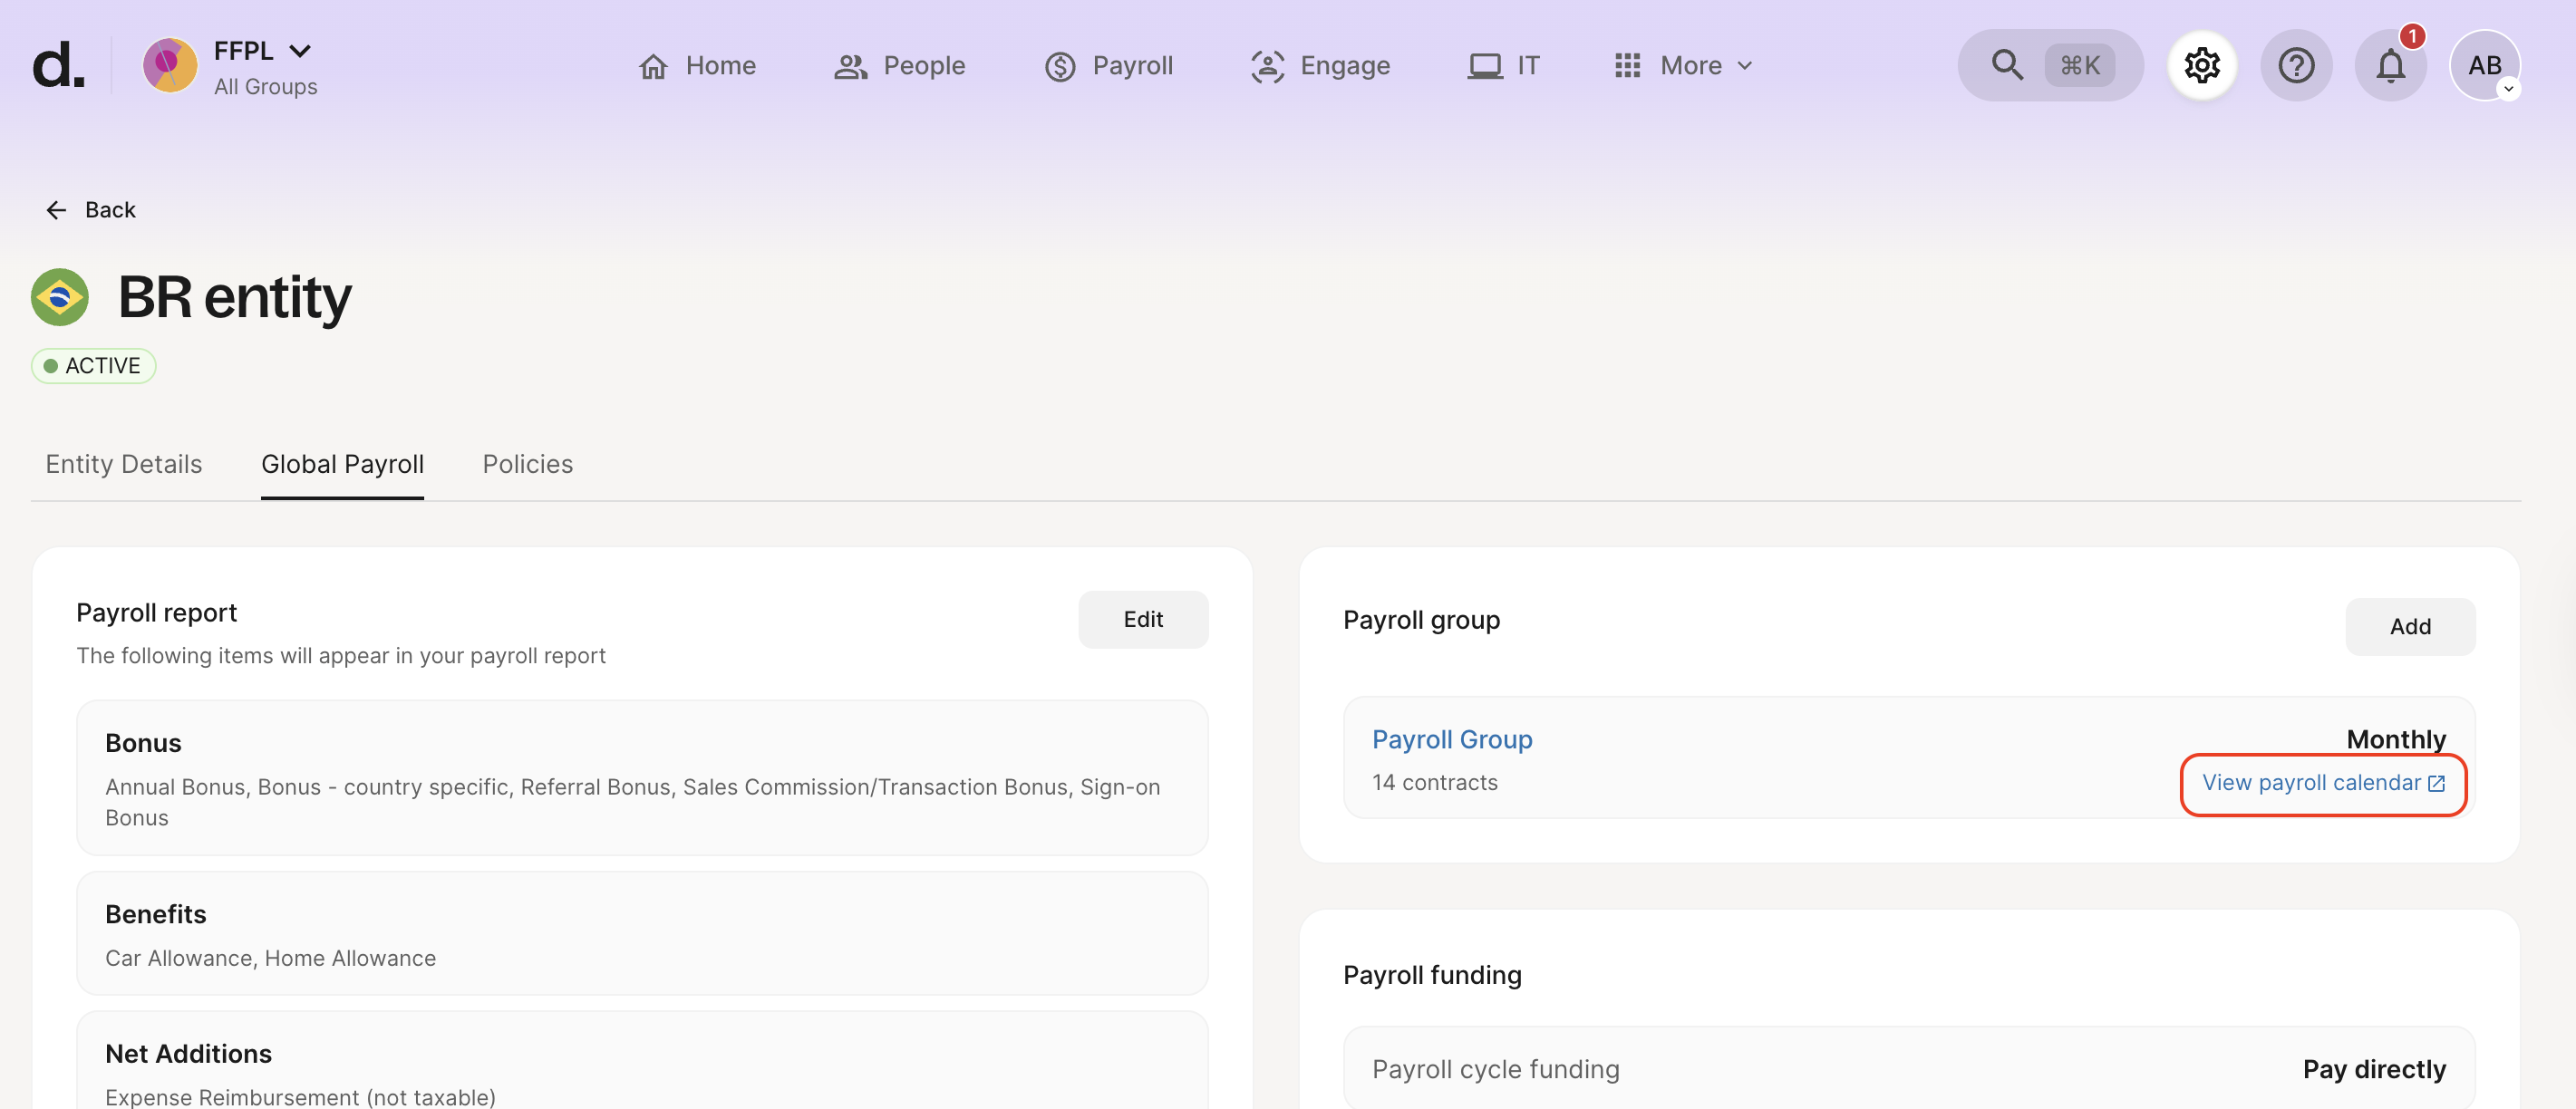Click the Payroll dollar icon

click(1060, 66)
